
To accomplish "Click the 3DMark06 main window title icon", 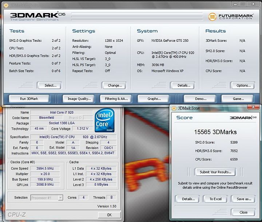I will click(6, 5).
